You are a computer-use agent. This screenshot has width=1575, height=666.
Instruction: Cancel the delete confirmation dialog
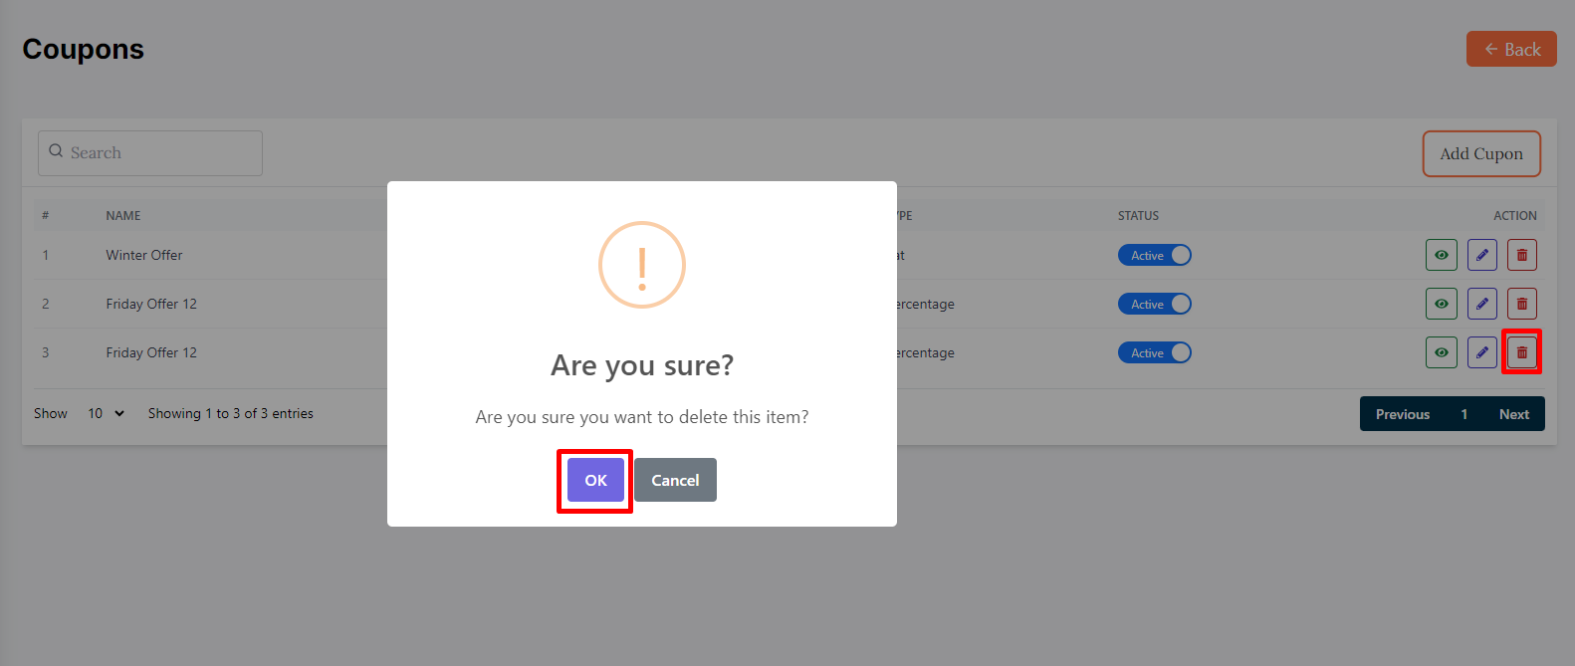coord(675,480)
